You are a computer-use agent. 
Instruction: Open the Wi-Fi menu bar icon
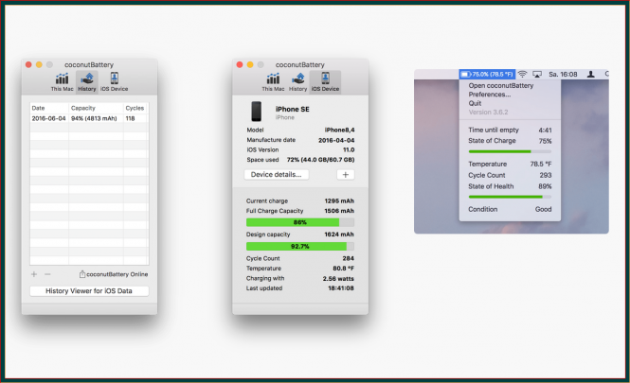coord(523,73)
